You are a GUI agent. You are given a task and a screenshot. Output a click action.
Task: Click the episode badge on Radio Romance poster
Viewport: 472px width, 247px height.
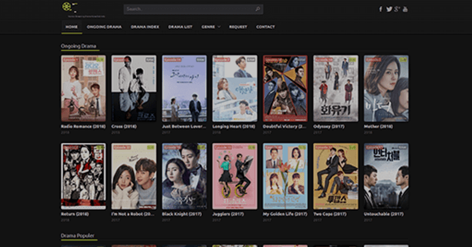(x=70, y=60)
